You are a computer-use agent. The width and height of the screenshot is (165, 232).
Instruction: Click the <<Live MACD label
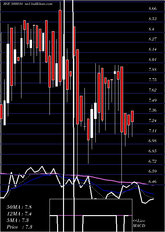pyautogui.click(x=139, y=223)
